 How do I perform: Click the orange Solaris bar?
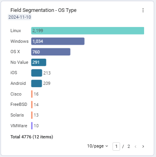coord(32,115)
